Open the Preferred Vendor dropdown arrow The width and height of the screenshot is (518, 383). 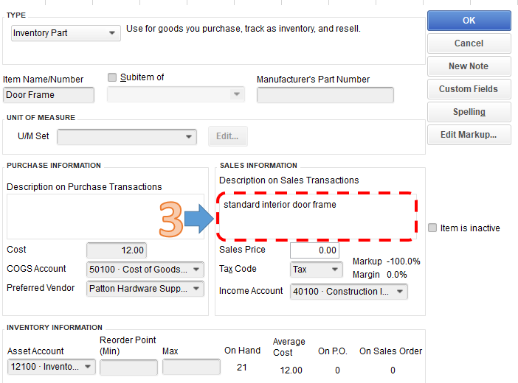196,288
